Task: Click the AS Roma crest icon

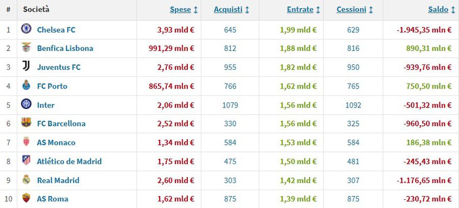Action: (x=26, y=198)
